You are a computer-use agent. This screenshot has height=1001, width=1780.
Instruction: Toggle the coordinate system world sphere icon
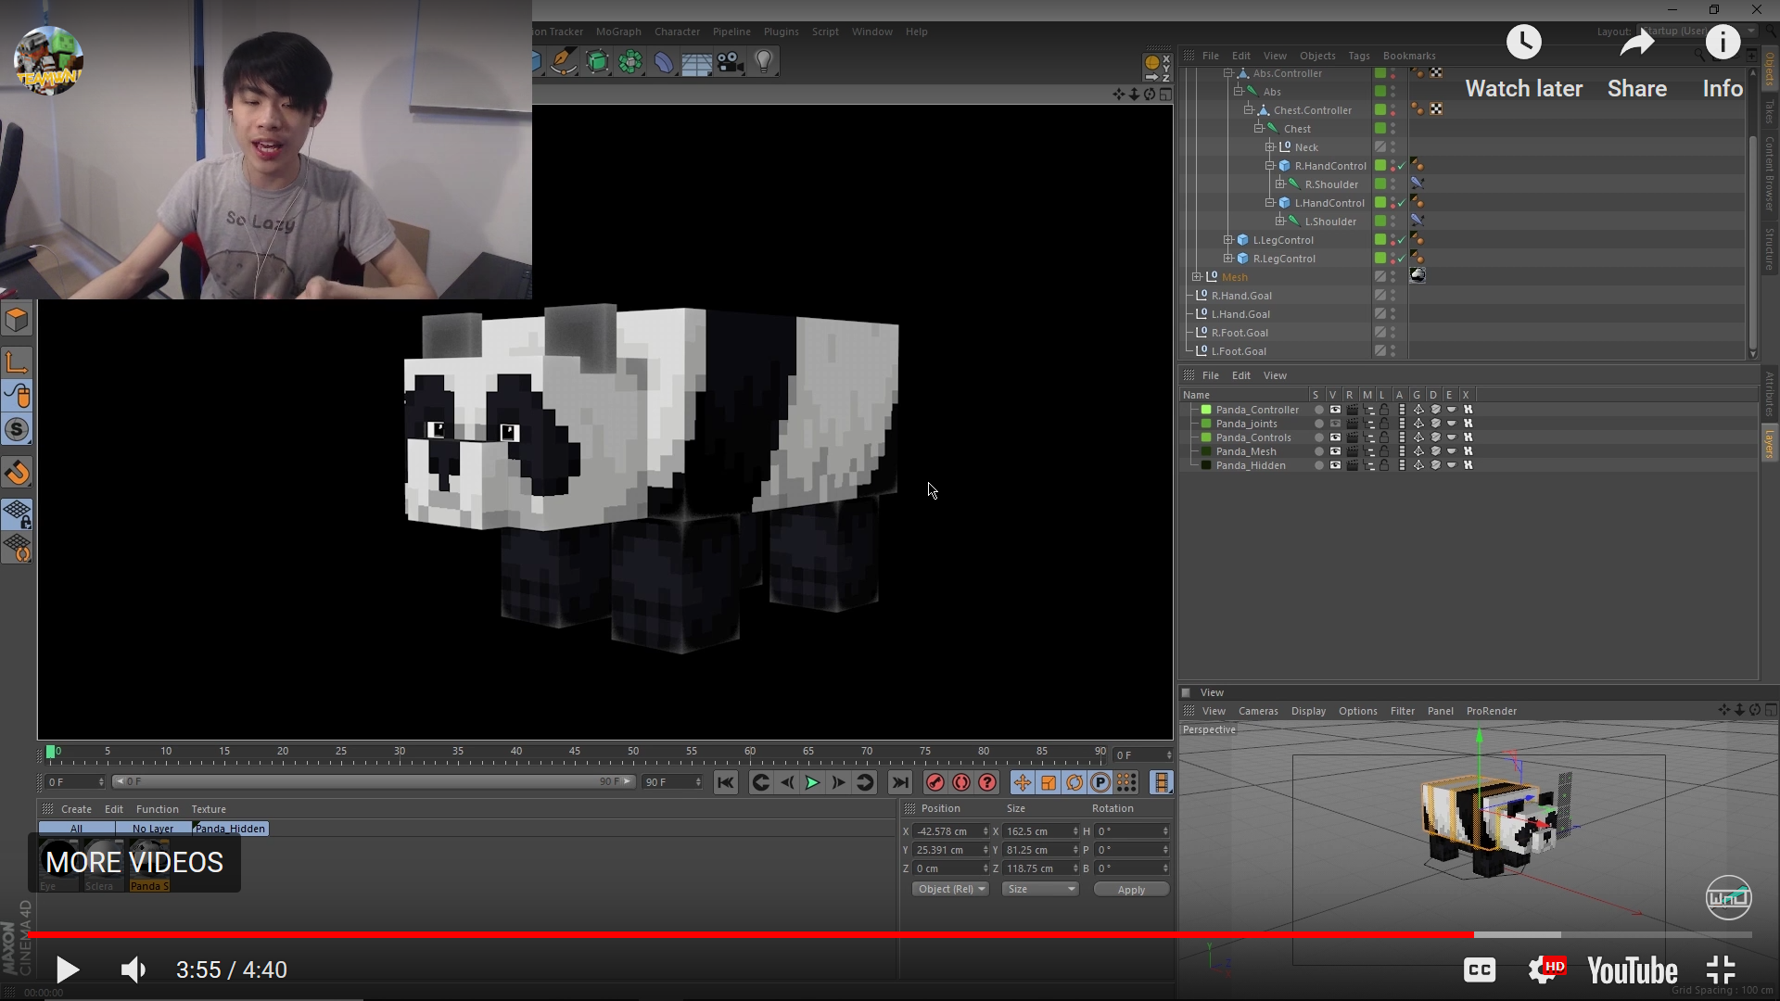click(1152, 62)
